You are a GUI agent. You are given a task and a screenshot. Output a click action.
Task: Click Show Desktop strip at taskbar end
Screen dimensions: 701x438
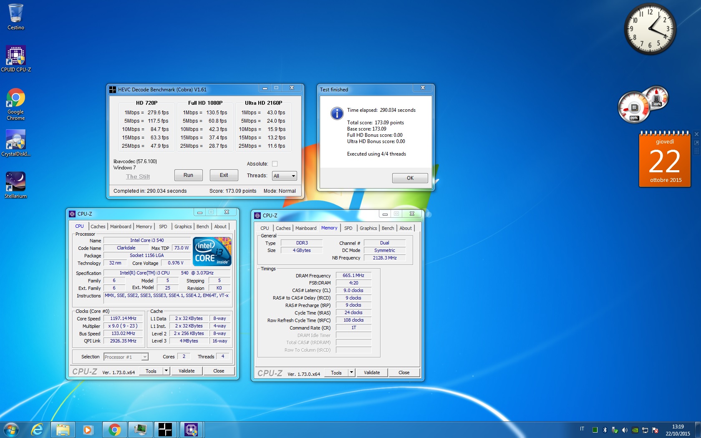point(698,430)
